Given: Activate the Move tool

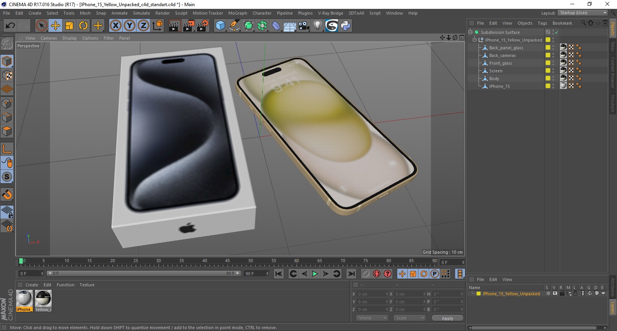Looking at the screenshot, I should coord(56,26).
